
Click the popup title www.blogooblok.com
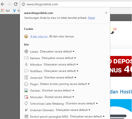39,13
